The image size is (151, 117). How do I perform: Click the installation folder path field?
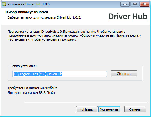[x=59, y=74]
